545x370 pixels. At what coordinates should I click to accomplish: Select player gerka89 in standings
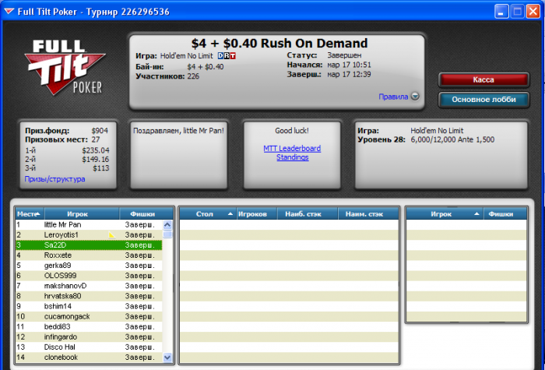(x=89, y=266)
